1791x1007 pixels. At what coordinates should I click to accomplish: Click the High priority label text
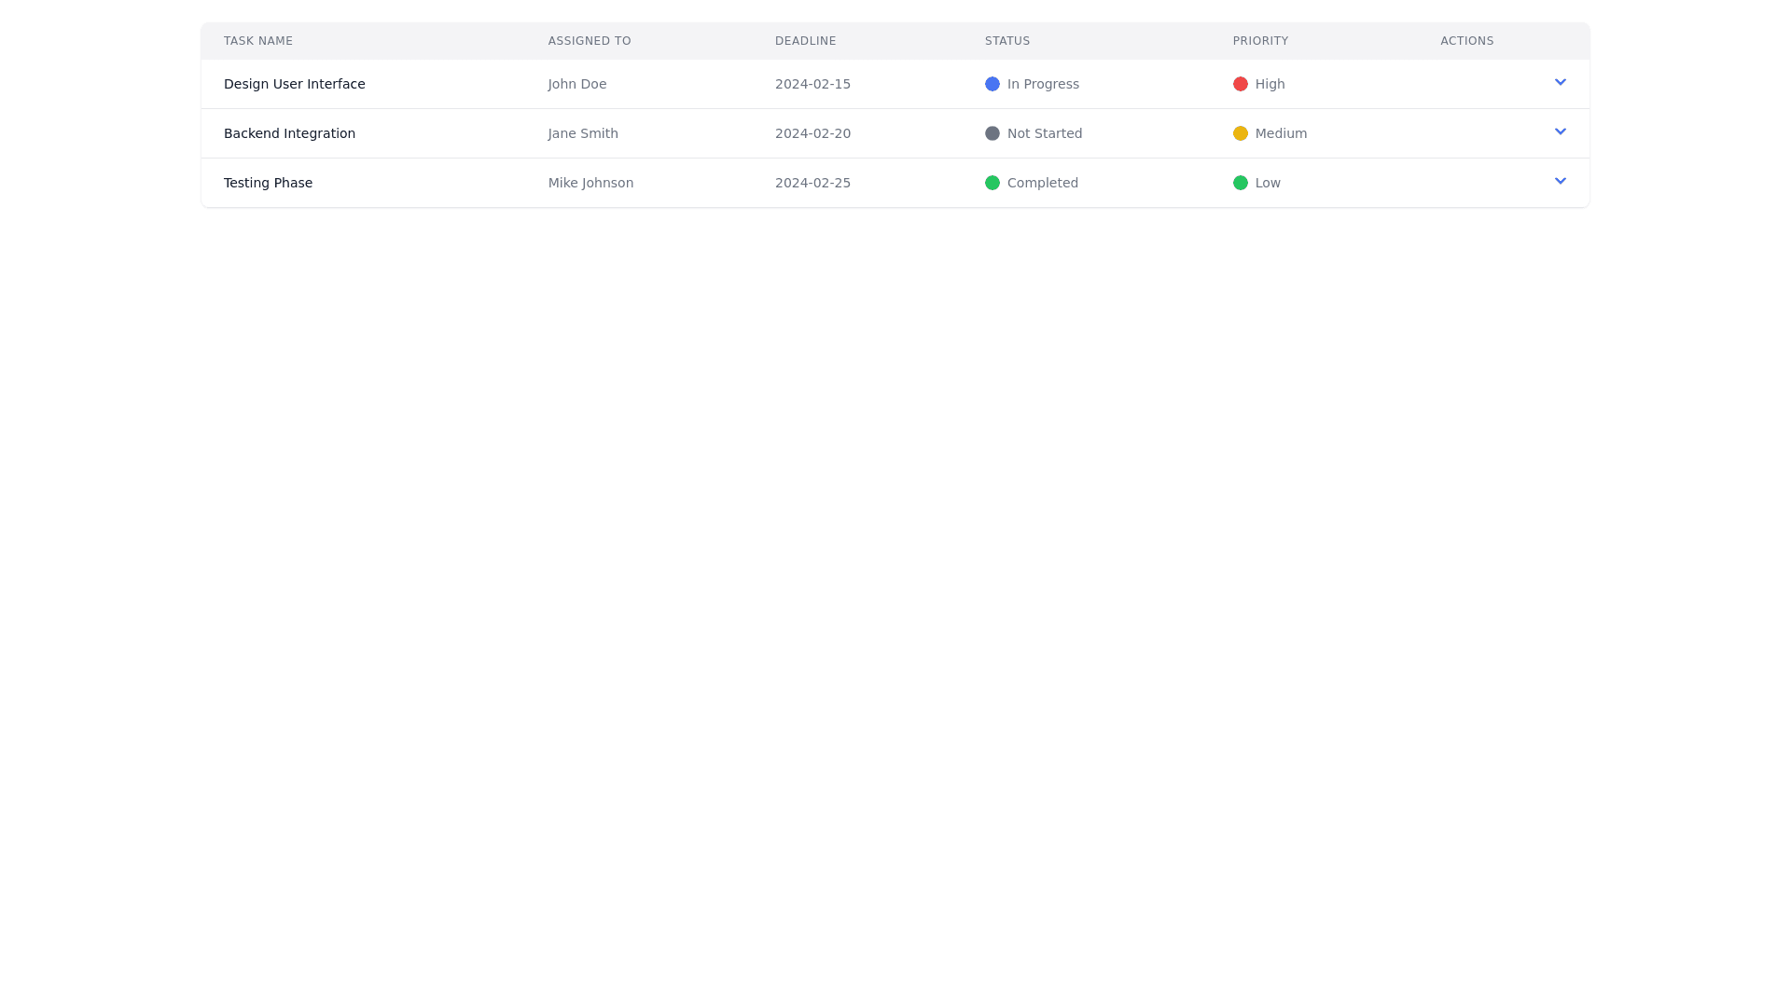[1270, 84]
